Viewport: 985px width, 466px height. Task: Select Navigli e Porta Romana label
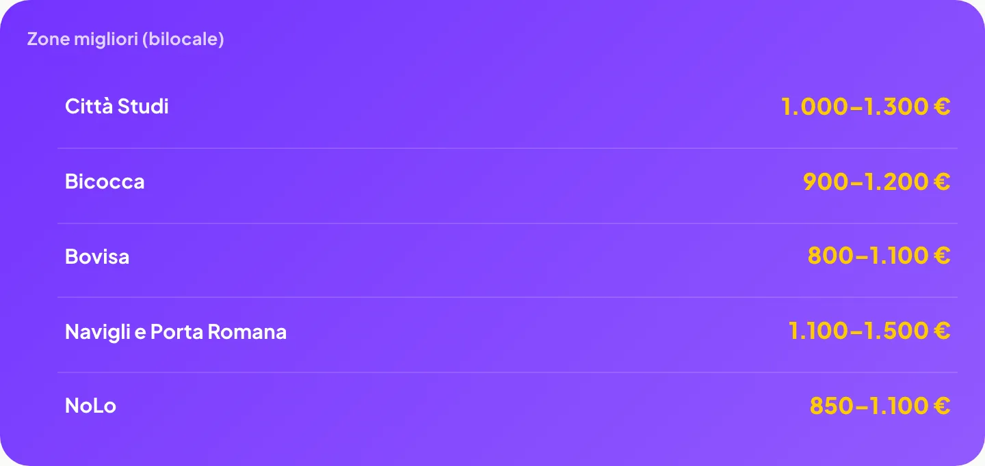click(x=176, y=332)
